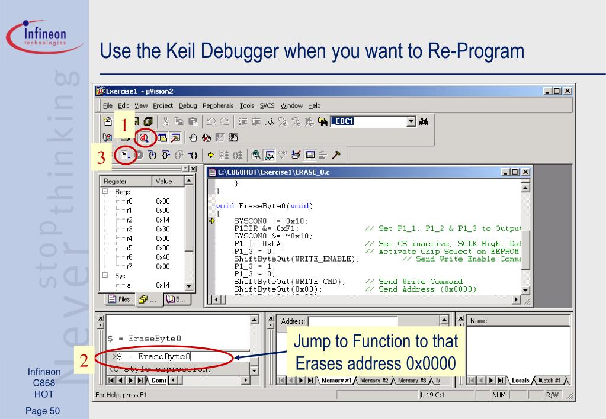Click memory window tab-scroll next arrow
The image size is (606, 419).
click(302, 381)
